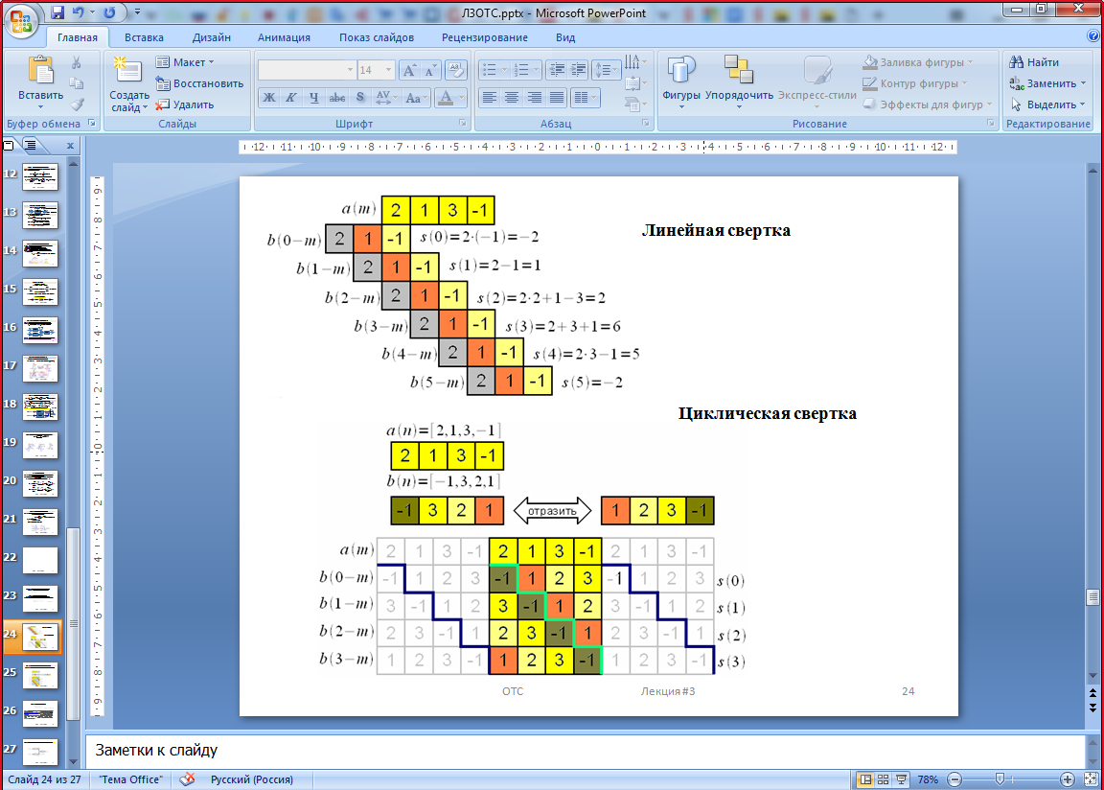The height and width of the screenshot is (790, 1104).
Task: Zoom out with minus button
Action: point(954,779)
